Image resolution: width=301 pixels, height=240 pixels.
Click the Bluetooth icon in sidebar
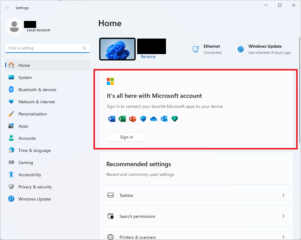11,89
